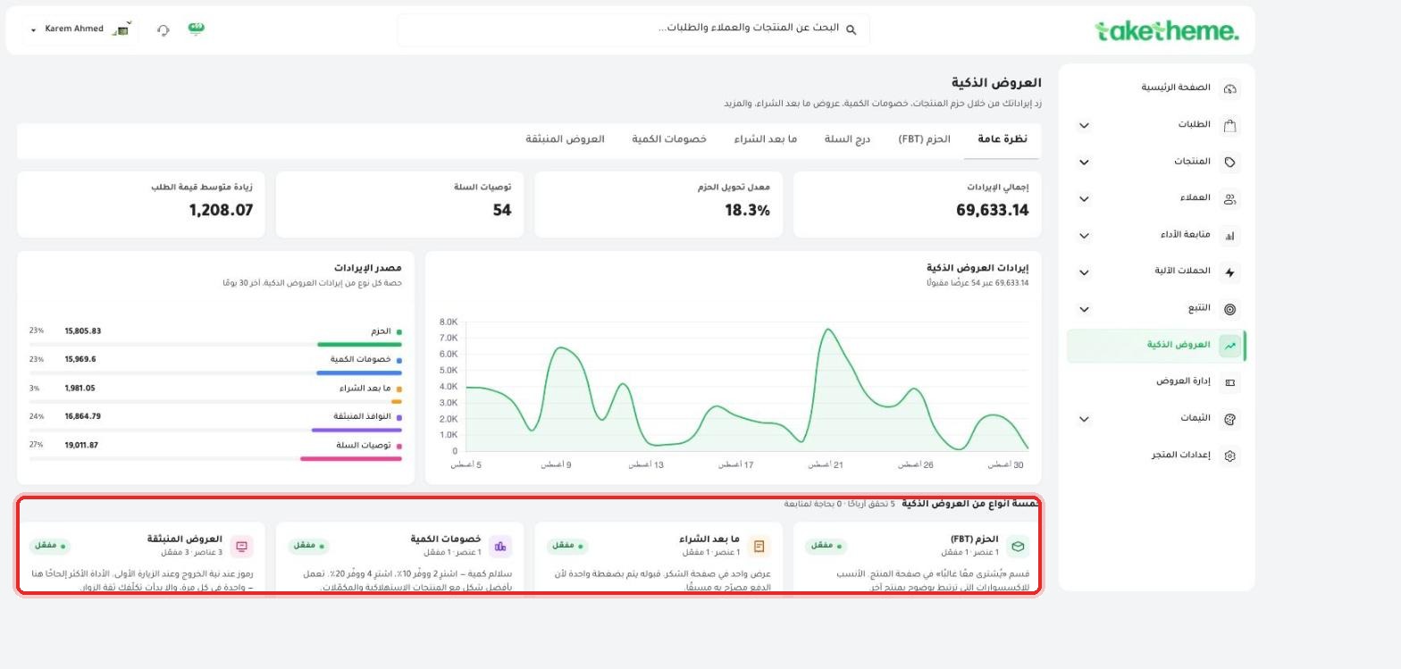
Task: Click the الثيمات palette icon
Action: pos(1229,419)
